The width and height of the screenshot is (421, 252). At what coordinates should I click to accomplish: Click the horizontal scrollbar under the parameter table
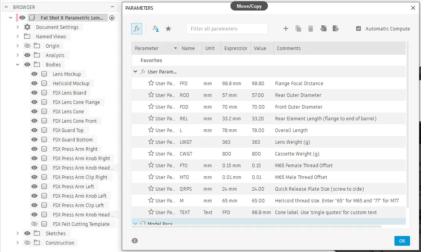pos(257,227)
